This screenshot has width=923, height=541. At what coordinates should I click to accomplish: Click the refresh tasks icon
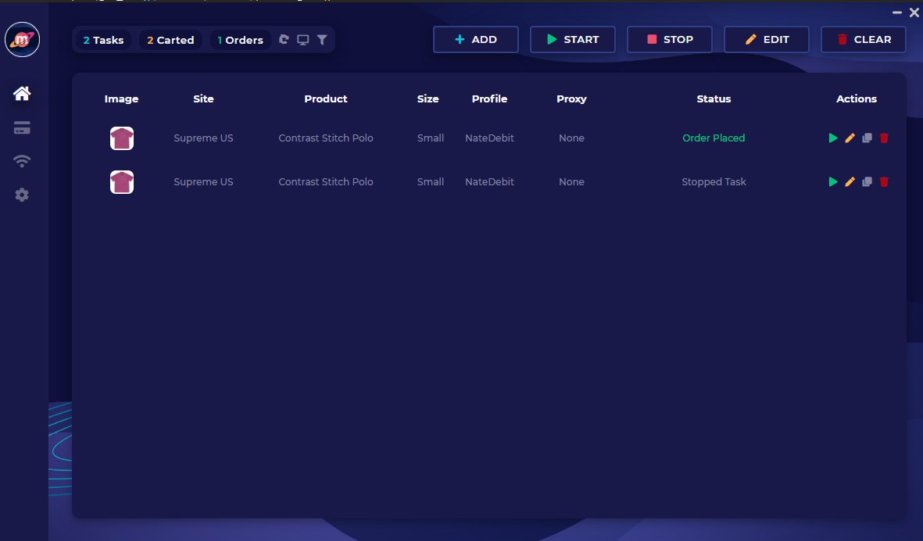(x=284, y=39)
